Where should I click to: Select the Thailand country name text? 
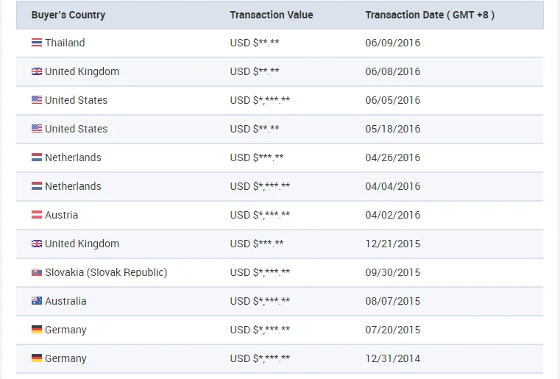[65, 43]
